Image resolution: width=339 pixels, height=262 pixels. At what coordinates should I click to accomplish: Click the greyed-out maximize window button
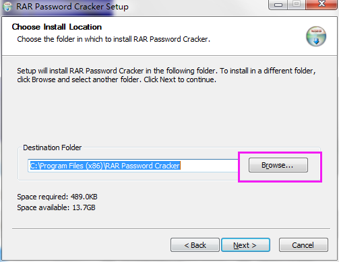(x=297, y=5)
